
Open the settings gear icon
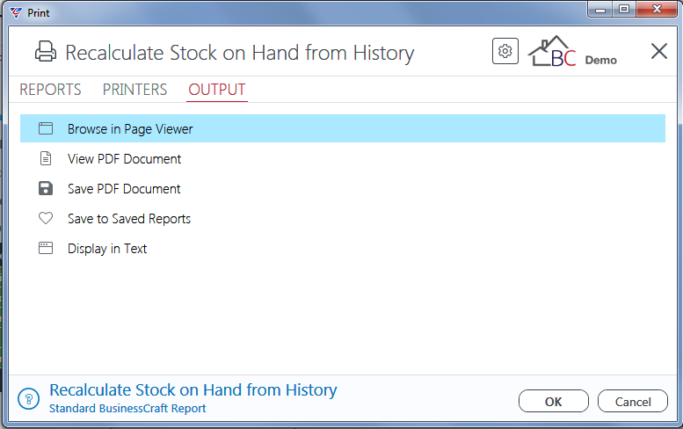click(505, 51)
